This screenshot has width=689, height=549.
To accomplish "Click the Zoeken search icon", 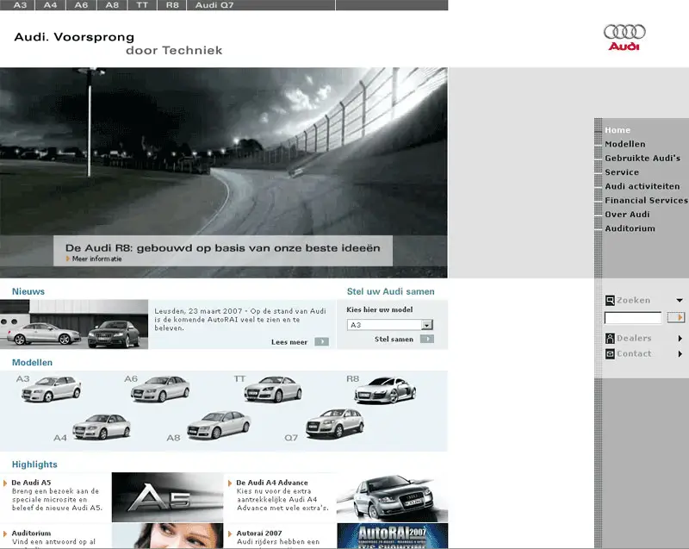I will (x=610, y=301).
